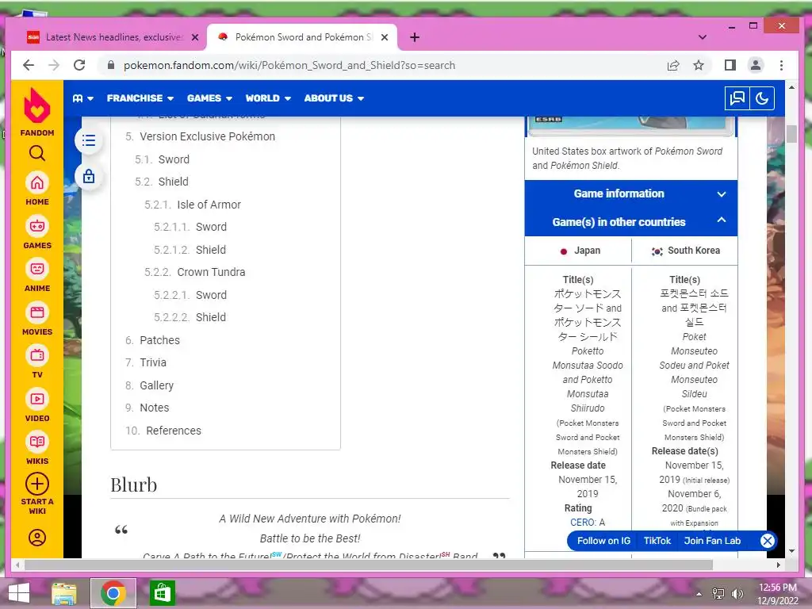Toggle dark mode moon icon

click(x=762, y=98)
